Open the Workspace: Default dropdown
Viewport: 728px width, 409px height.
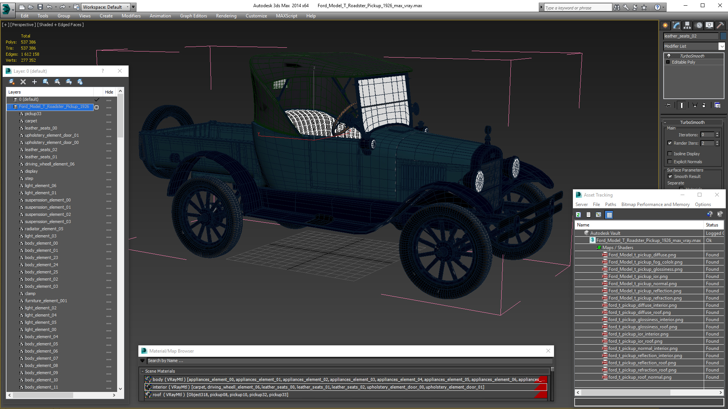tap(106, 7)
